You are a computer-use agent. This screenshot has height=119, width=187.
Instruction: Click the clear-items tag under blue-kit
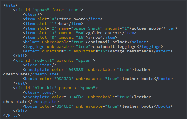click(40, 92)
